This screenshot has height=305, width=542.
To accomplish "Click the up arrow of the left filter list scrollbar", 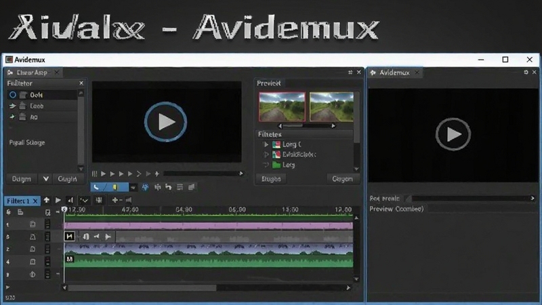I will coord(81,93).
